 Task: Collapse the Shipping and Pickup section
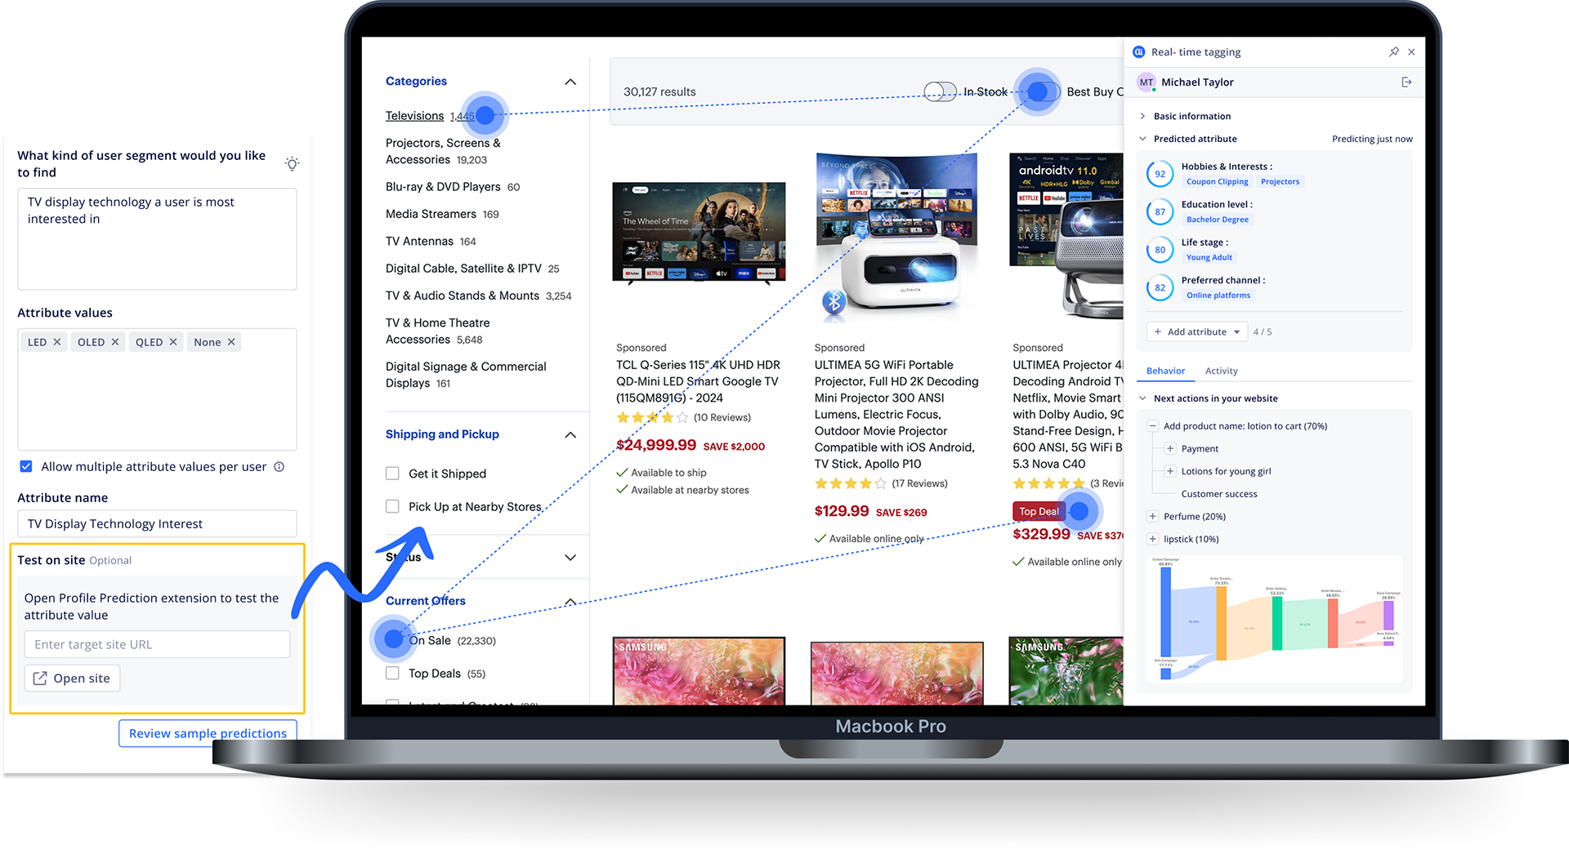pyautogui.click(x=570, y=434)
